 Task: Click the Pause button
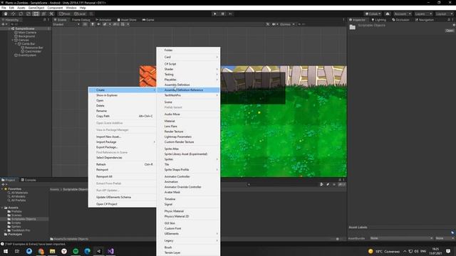[x=222, y=14]
